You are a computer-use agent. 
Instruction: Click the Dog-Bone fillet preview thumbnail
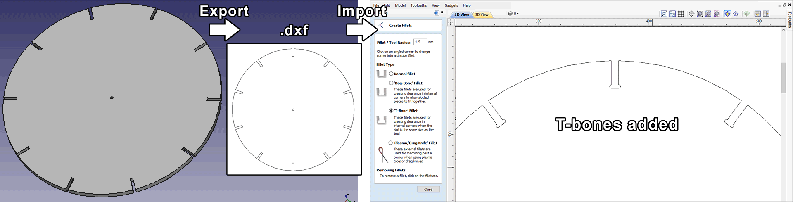(x=382, y=92)
